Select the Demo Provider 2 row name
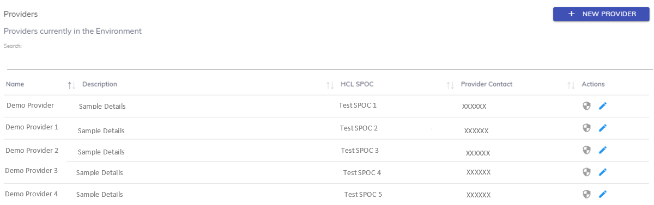Viewport: 654px width, 205px height. click(x=32, y=150)
